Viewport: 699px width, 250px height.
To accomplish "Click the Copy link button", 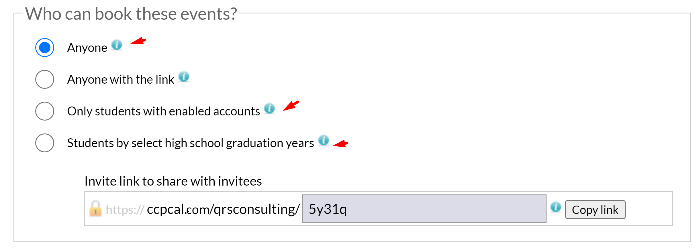I will [x=595, y=210].
